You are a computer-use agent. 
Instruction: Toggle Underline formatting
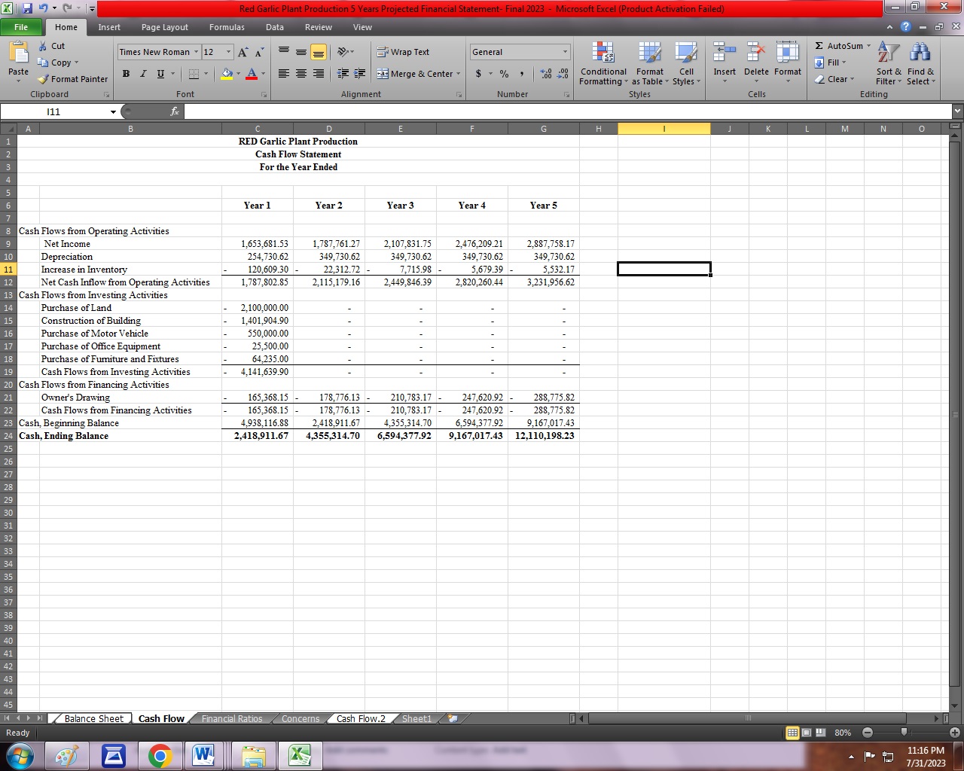[x=160, y=74]
